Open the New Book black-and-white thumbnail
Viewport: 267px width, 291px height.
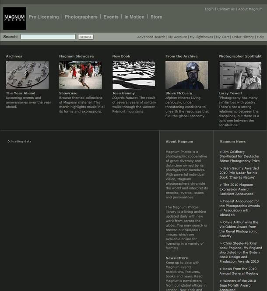point(133,75)
